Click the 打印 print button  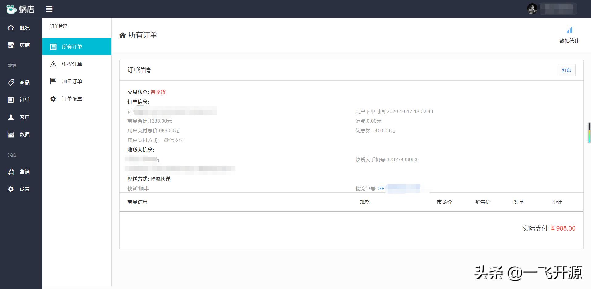566,70
